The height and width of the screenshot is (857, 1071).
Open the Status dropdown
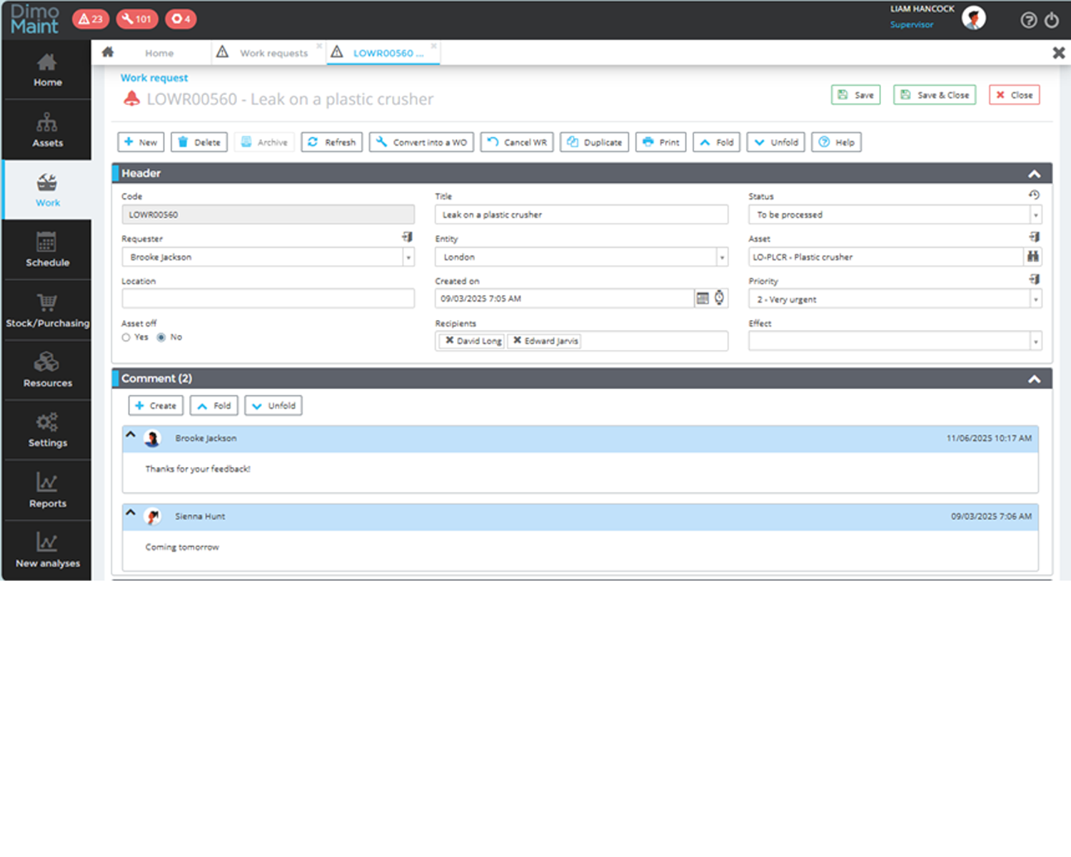pos(1035,215)
